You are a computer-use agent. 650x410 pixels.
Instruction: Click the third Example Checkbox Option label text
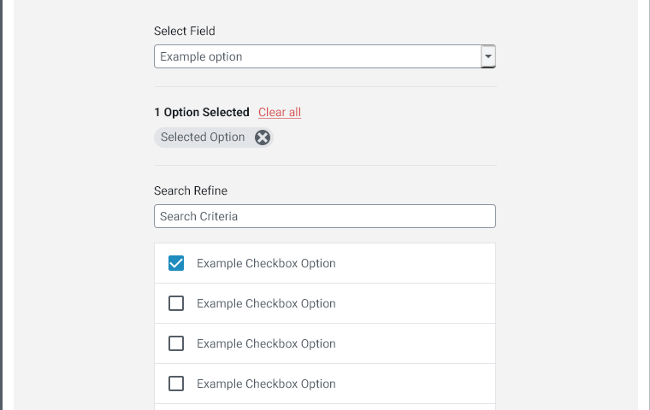266,343
